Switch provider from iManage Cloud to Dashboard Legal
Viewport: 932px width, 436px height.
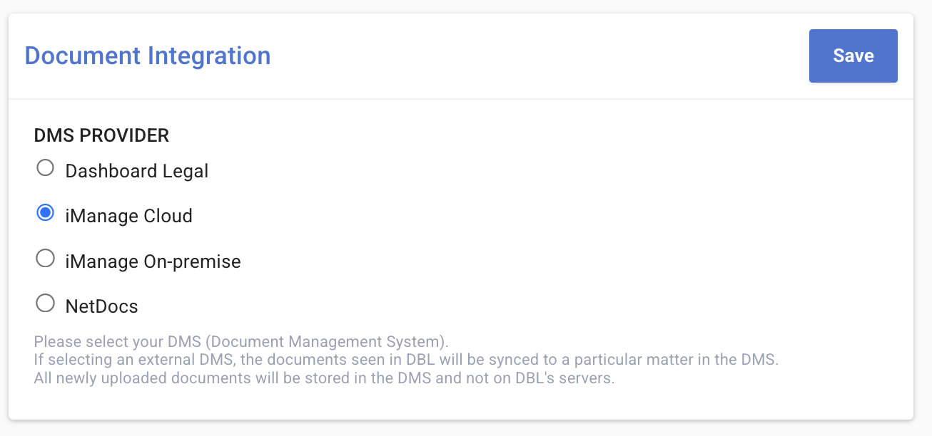pyautogui.click(x=45, y=167)
